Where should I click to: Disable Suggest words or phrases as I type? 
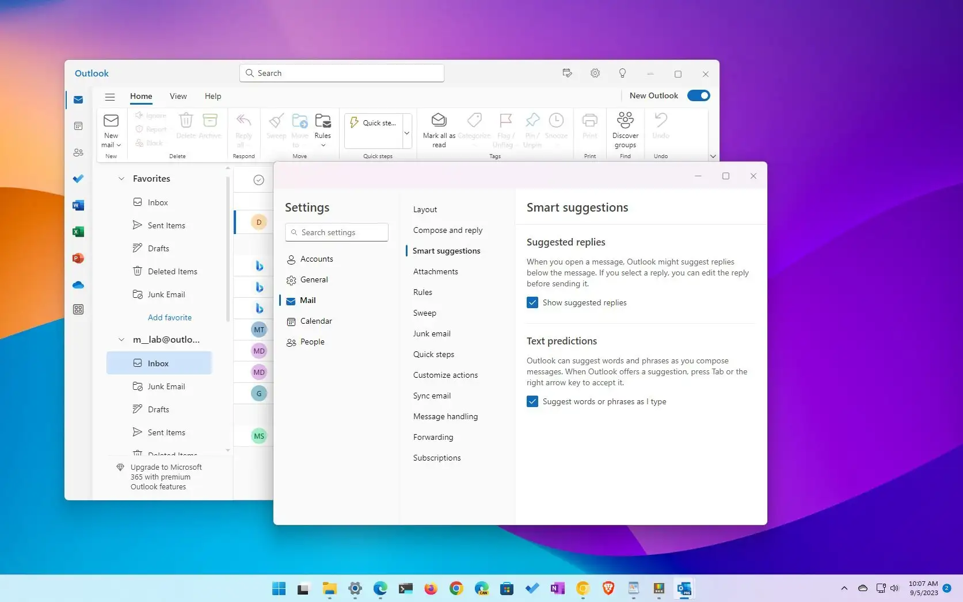click(532, 401)
